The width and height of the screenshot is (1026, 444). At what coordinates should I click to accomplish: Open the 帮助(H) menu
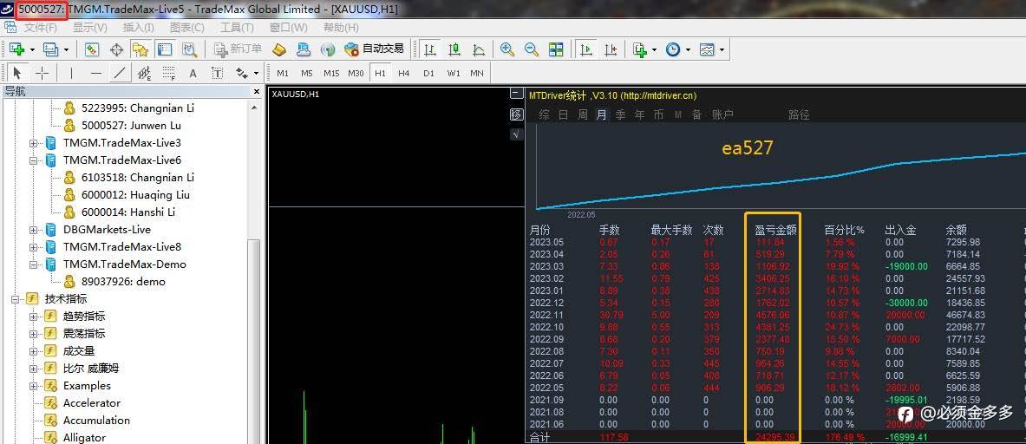[x=341, y=28]
